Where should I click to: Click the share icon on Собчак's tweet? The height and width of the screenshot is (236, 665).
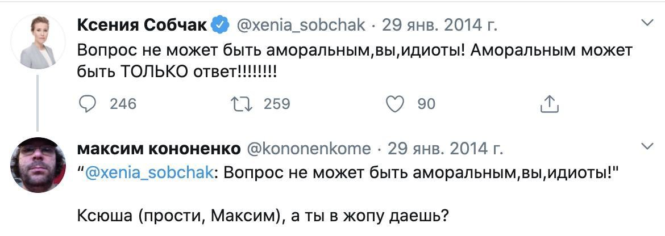pyautogui.click(x=549, y=104)
